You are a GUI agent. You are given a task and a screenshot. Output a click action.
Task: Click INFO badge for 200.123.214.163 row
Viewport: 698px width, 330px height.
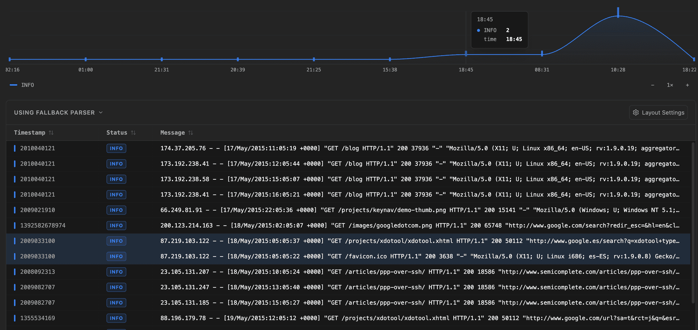point(116,225)
